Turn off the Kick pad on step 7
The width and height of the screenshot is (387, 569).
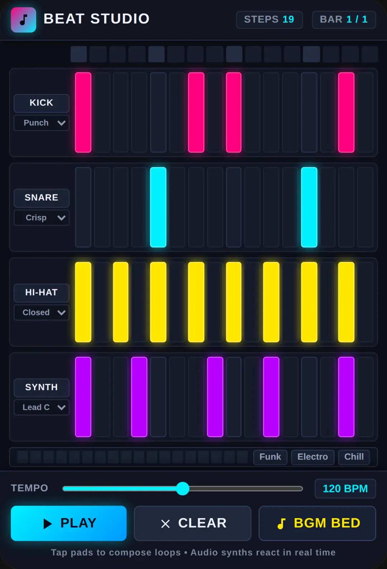click(x=196, y=112)
